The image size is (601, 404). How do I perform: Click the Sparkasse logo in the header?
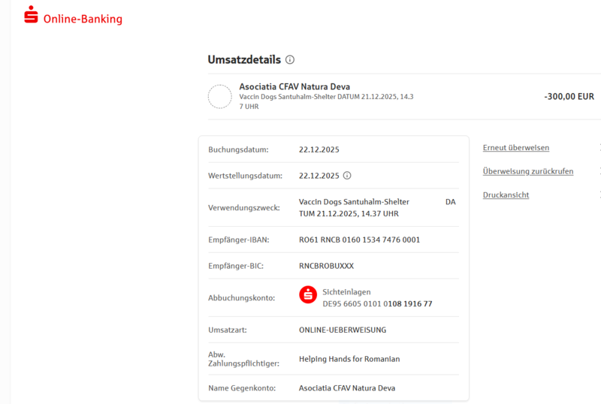point(31,15)
